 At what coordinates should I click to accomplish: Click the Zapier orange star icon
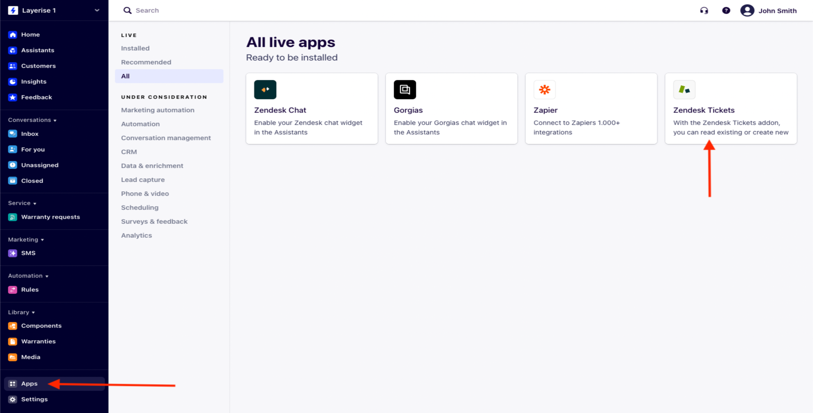tap(545, 90)
